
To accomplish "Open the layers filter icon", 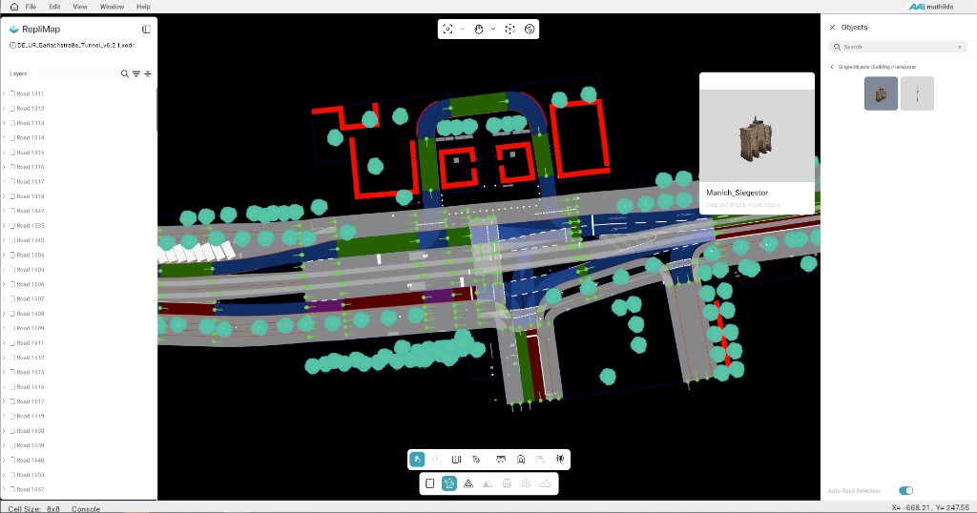I will pyautogui.click(x=136, y=73).
